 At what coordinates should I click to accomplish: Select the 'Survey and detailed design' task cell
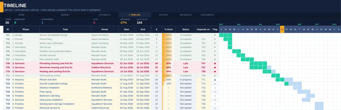pyautogui.click(x=65, y=35)
